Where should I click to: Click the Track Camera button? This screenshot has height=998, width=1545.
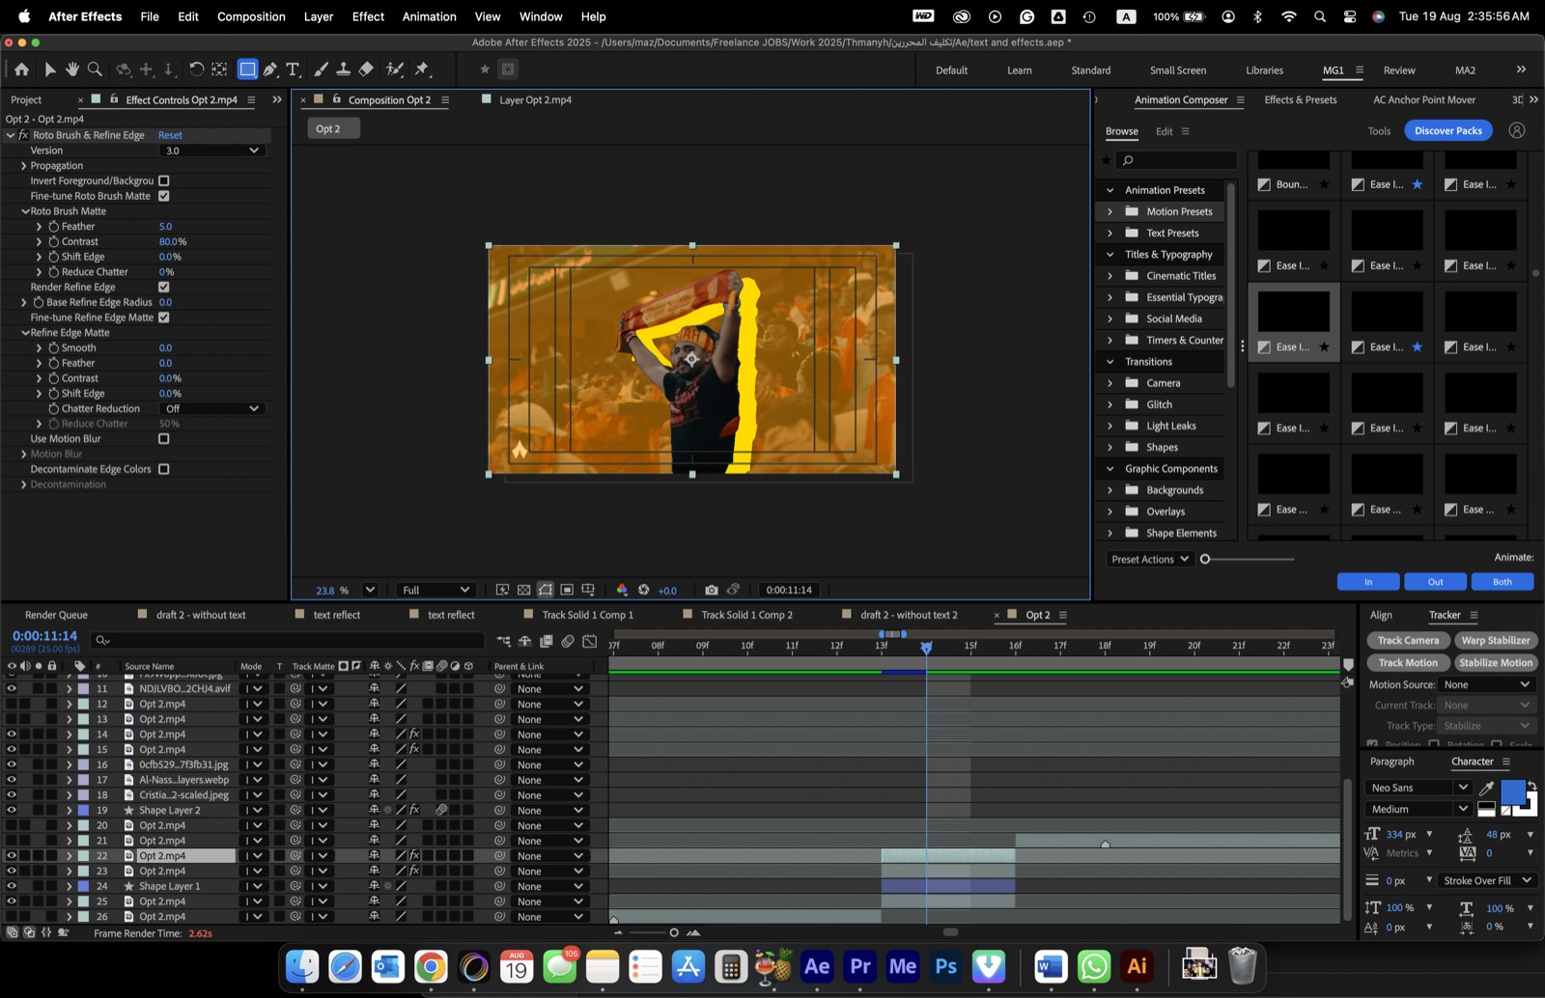point(1408,641)
